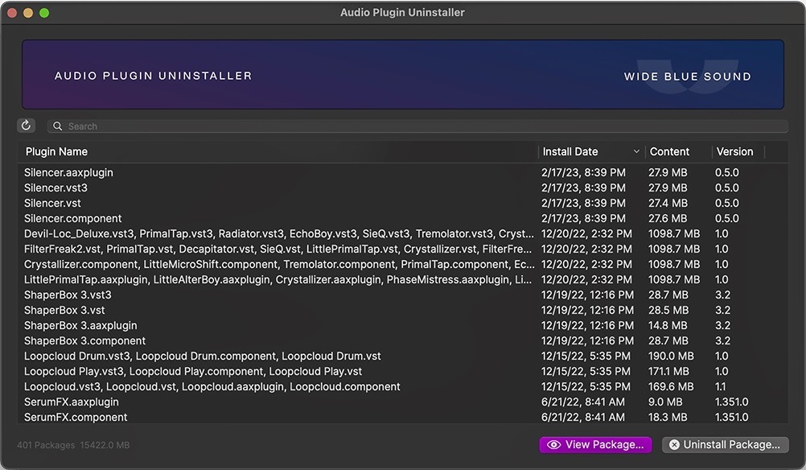Select the Silencer.component row
This screenshot has width=806, height=470.
(x=403, y=219)
